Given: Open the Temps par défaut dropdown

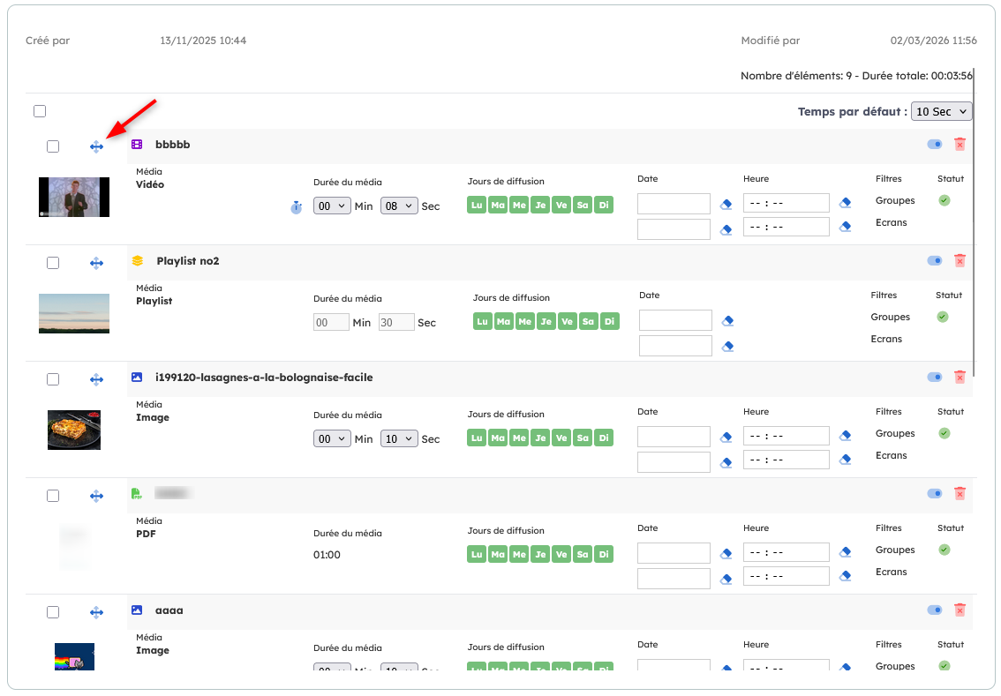Looking at the screenshot, I should [941, 112].
